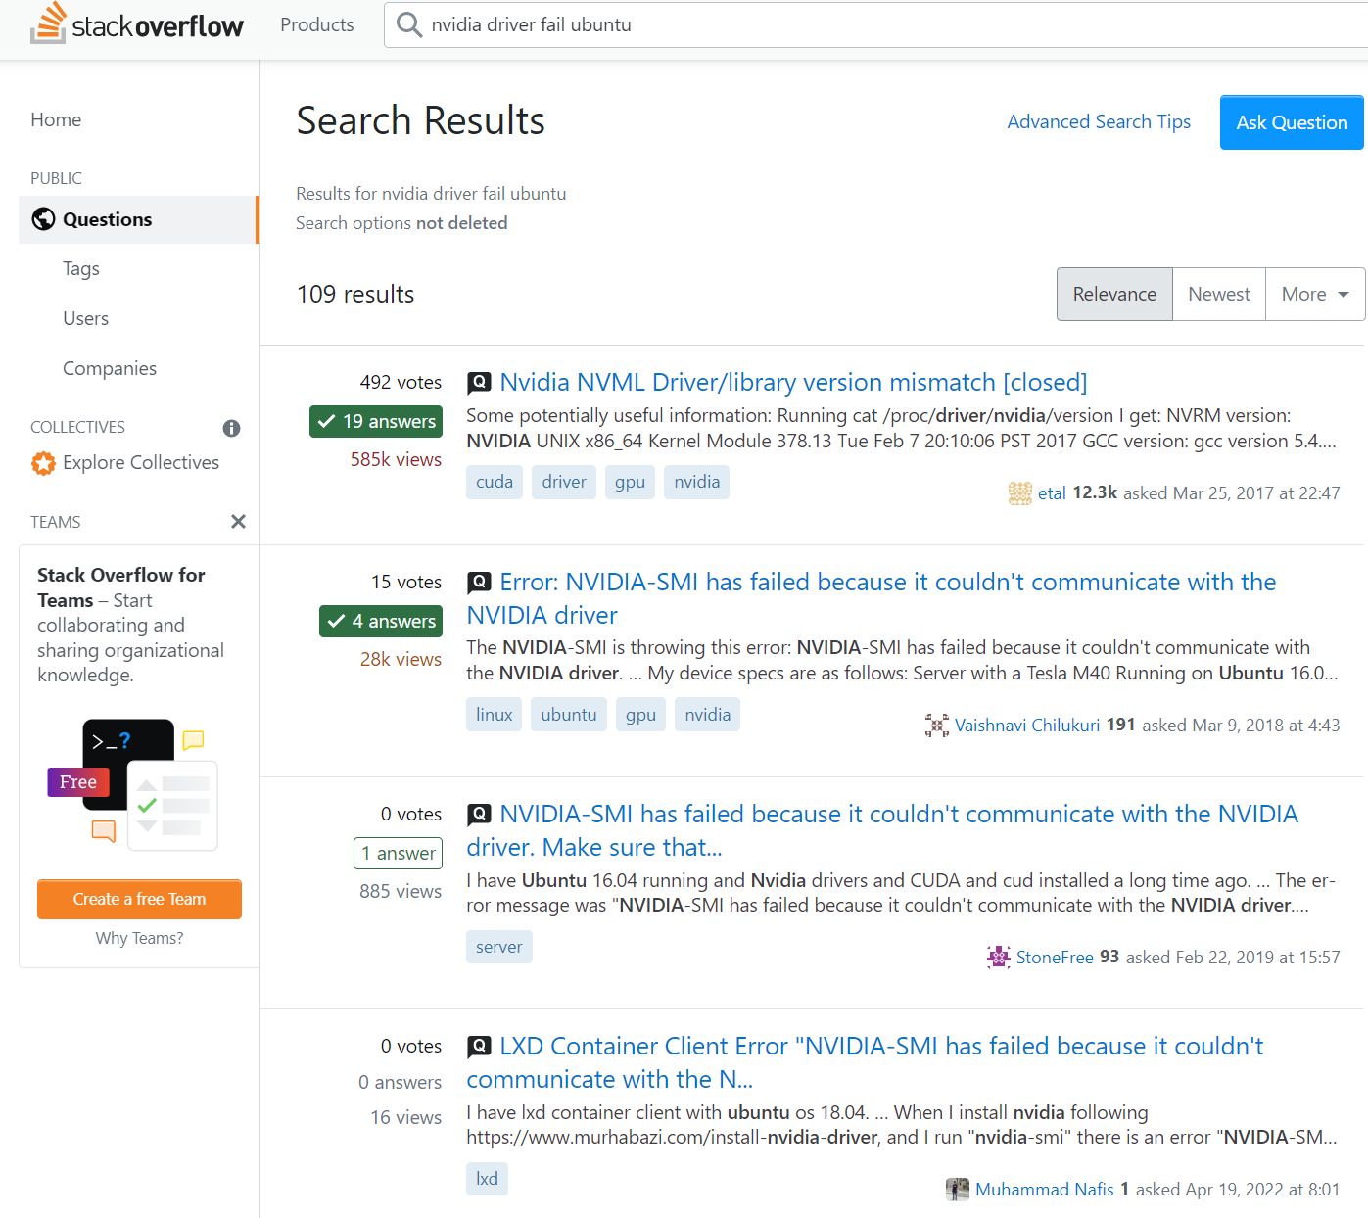Click Muhammad Nafis's avatar photo
The width and height of the screenshot is (1368, 1218).
[958, 1190]
